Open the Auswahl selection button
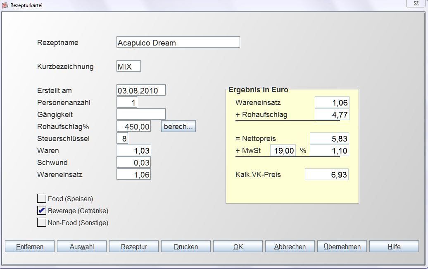Viewport: 428px width, 269px height. [82, 247]
